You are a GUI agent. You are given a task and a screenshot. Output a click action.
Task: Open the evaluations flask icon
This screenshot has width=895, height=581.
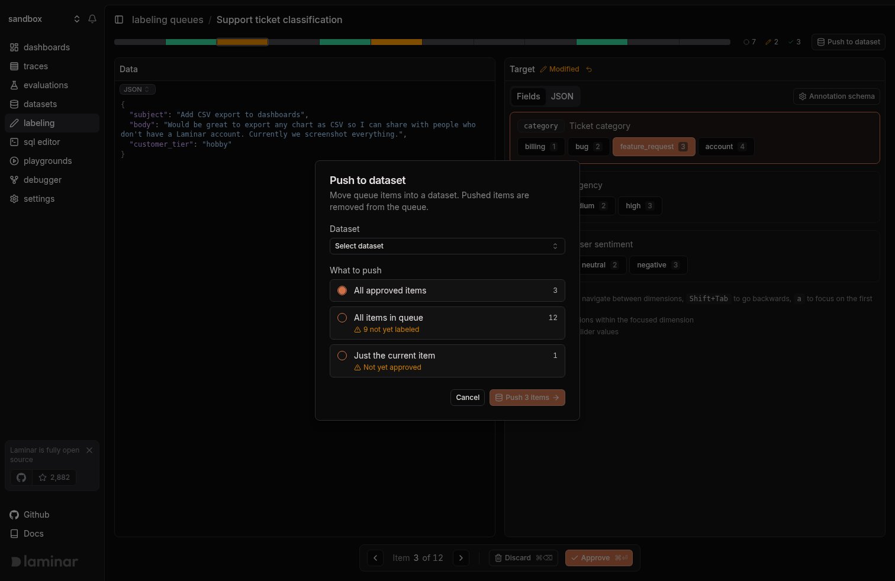[14, 85]
